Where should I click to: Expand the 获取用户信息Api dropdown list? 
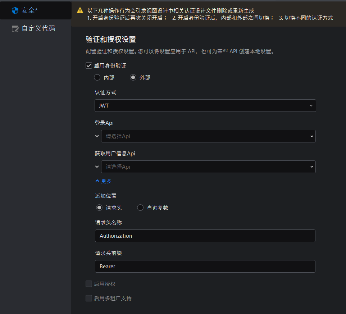coord(208,167)
